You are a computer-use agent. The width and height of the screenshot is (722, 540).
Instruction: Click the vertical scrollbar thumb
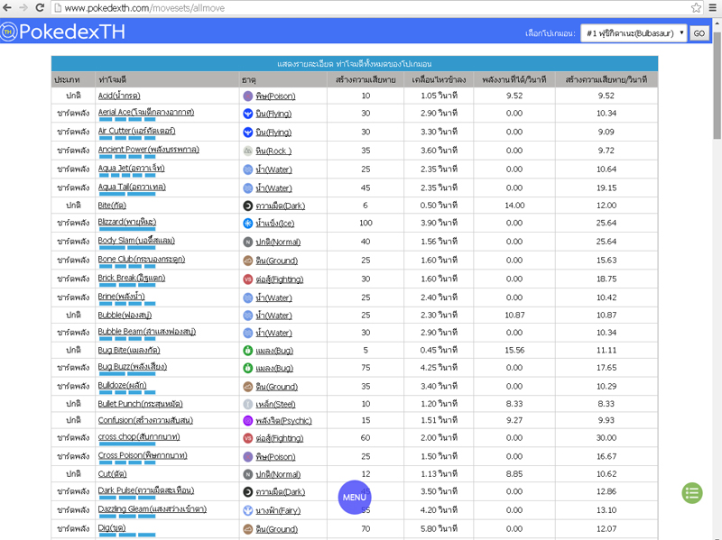(x=717, y=85)
